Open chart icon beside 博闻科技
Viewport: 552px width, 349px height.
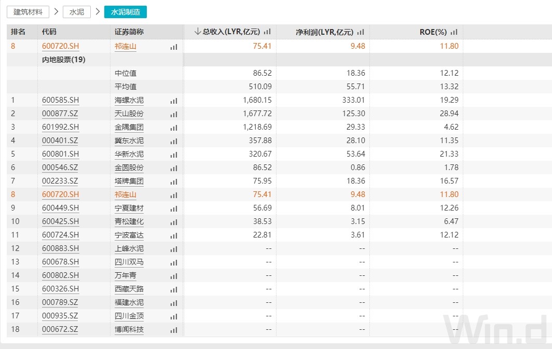[173, 329]
